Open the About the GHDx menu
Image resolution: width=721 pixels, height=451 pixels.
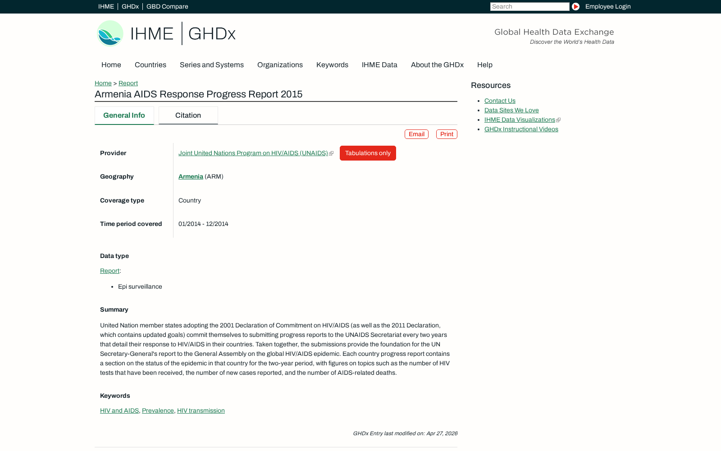pos(437,65)
